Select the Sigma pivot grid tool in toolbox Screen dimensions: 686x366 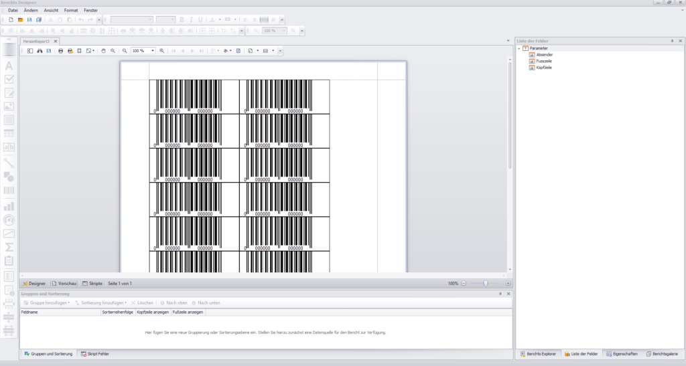9,247
